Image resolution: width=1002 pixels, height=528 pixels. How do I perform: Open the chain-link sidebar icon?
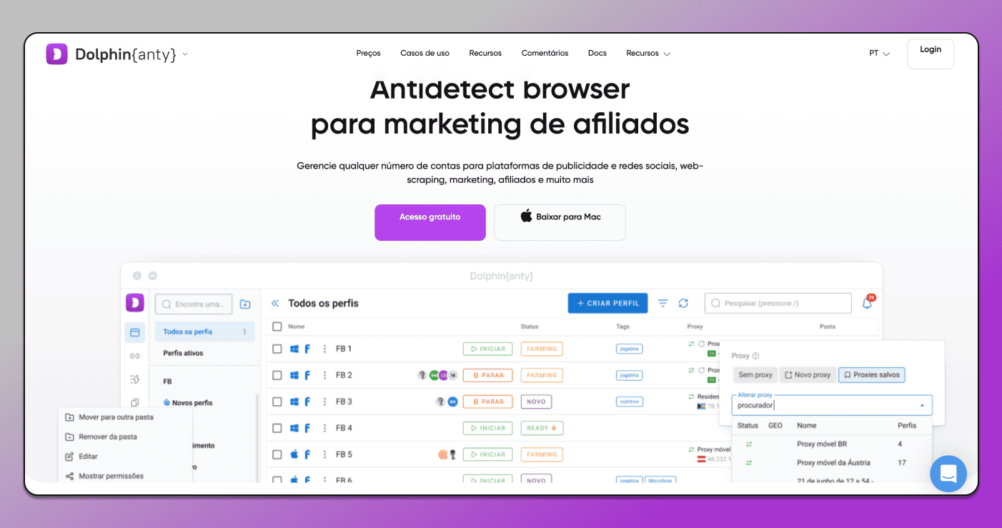pos(134,356)
